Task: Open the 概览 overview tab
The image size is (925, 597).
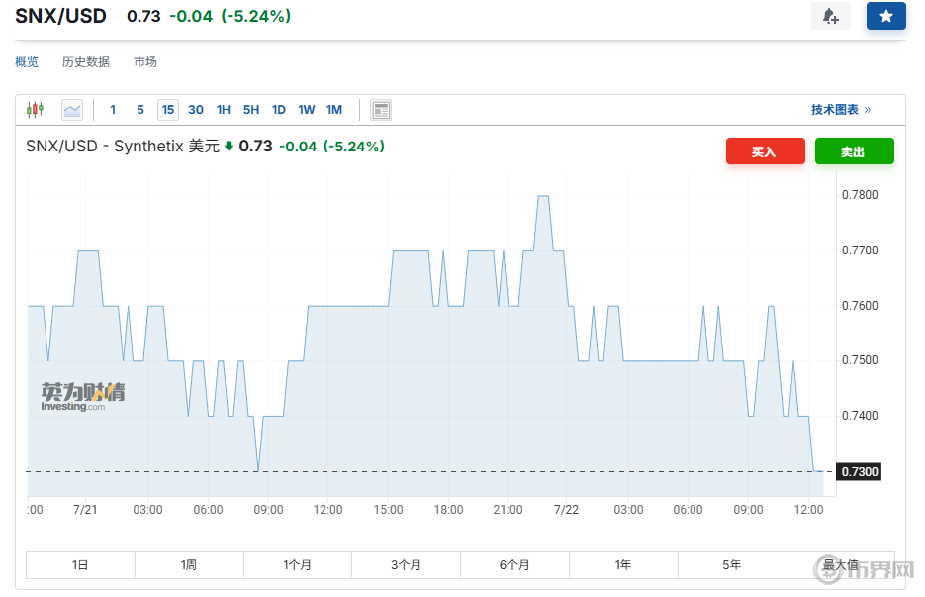Action: point(27,62)
